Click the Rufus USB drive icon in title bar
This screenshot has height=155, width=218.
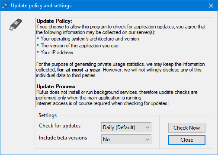[5, 6]
